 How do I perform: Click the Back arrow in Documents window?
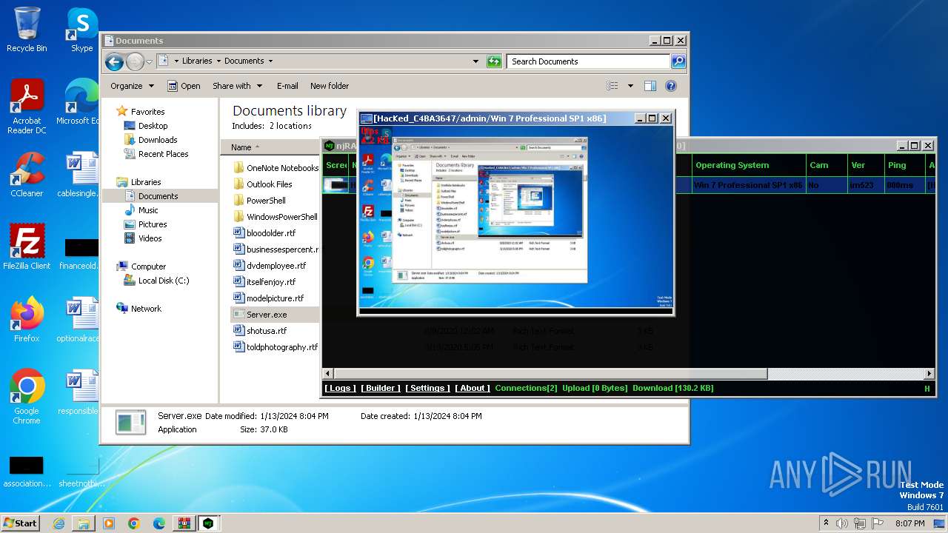tap(114, 61)
